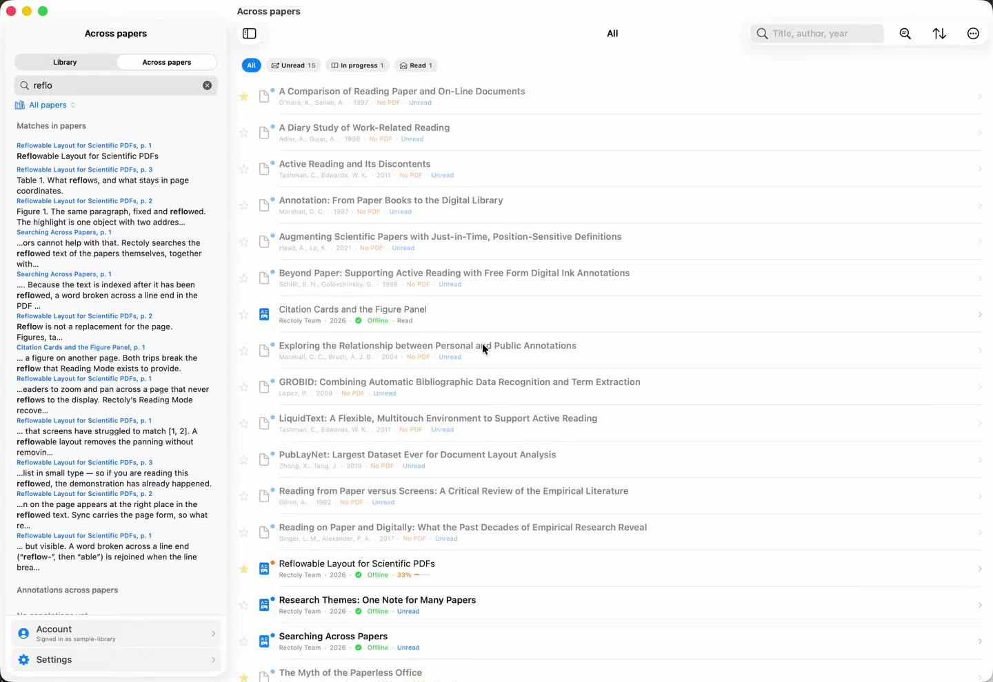The image size is (993, 682).
Task: Click document icon for Citation Cards paper
Action: pyautogui.click(x=264, y=315)
